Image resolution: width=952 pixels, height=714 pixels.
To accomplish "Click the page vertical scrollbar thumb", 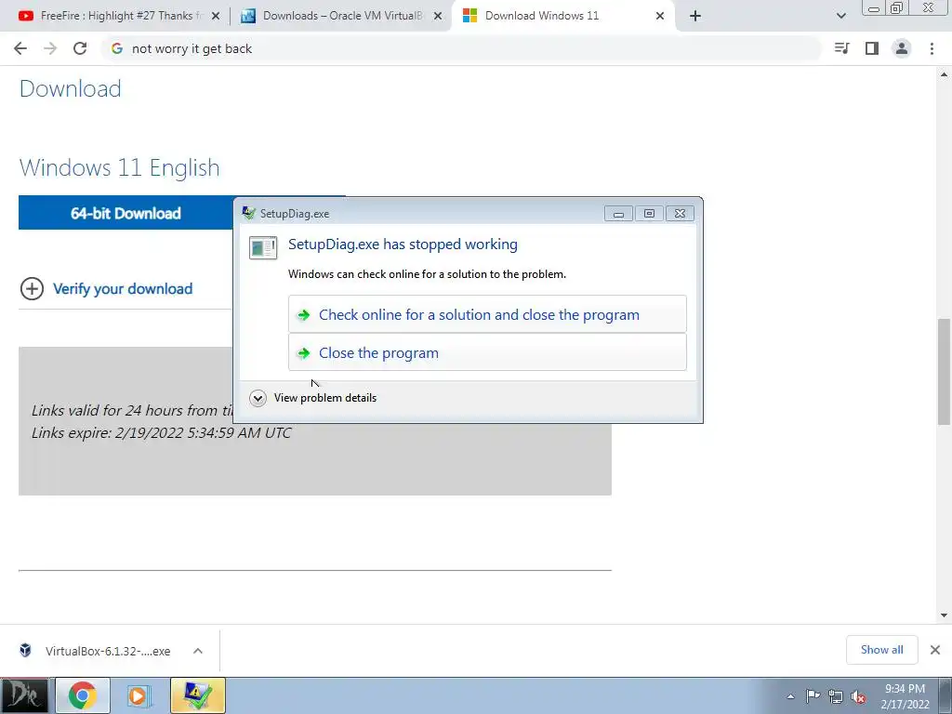I will (945, 371).
